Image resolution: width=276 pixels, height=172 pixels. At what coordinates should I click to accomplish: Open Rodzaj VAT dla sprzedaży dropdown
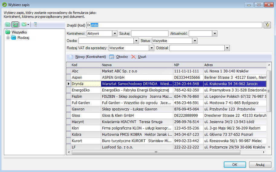coord(152,48)
